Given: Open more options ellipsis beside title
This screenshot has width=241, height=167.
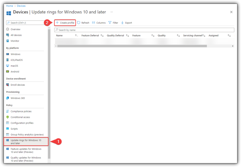Looking at the screenshot, I should pyautogui.click(x=112, y=12).
